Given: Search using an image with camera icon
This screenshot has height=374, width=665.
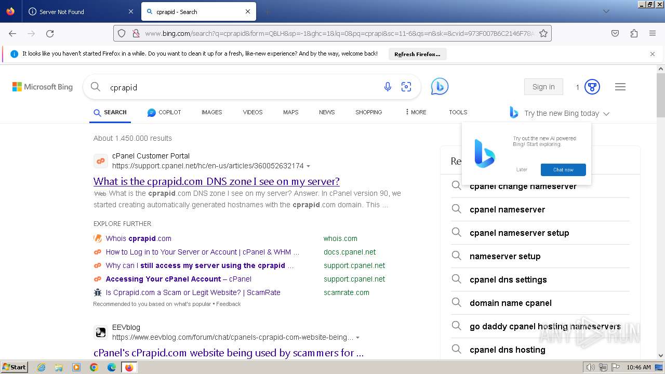Looking at the screenshot, I should 406,87.
